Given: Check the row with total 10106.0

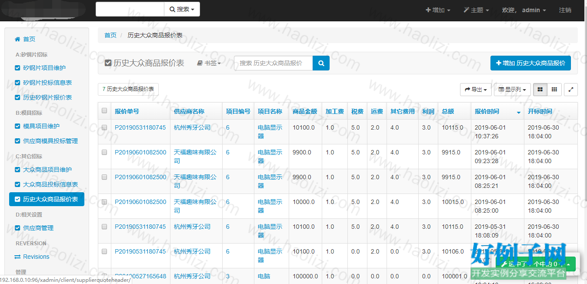Looking at the screenshot, I should pyautogui.click(x=104, y=251).
